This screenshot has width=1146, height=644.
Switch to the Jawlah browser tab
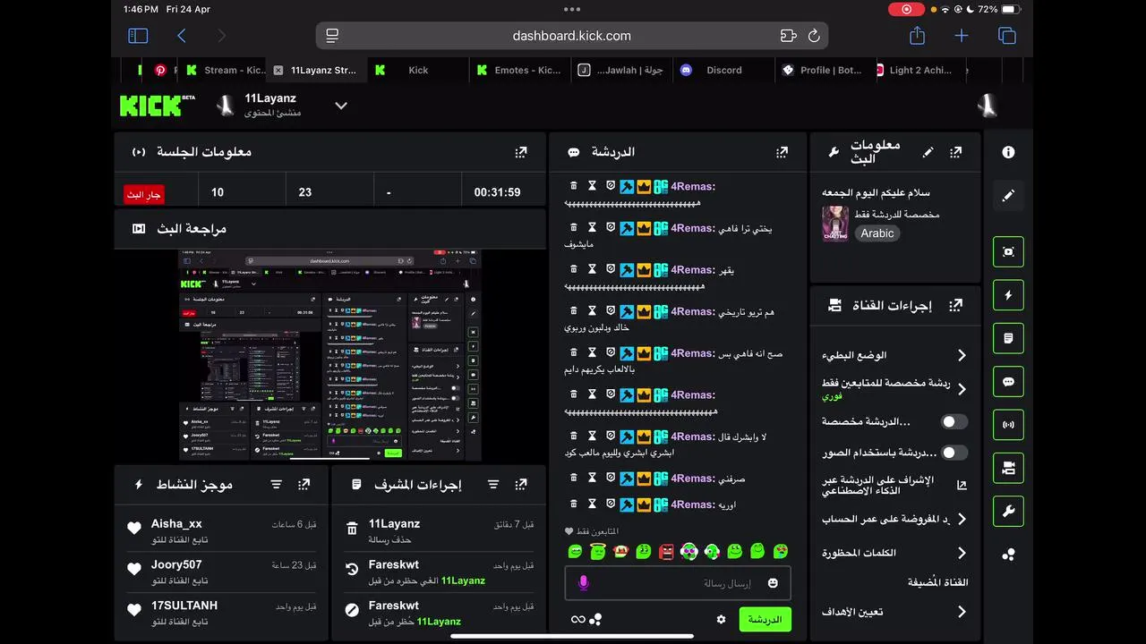pos(620,70)
